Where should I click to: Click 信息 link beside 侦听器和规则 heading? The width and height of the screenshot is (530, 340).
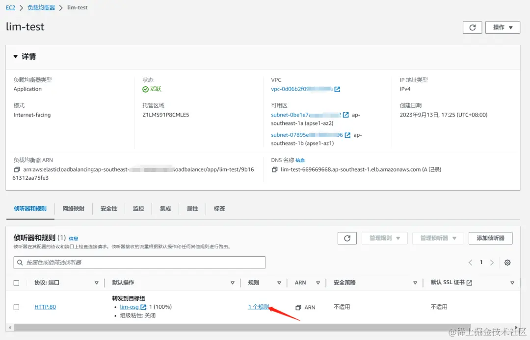73,239
